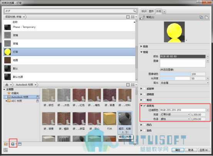Image resolution: width=213 pixels, height=156 pixels.
Task: Open preview thumbnail scene dropdown arrow
Action: 186,40
